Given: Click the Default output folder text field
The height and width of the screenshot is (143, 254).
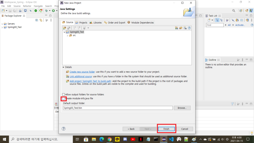Looking at the screenshot, I should [118, 108].
